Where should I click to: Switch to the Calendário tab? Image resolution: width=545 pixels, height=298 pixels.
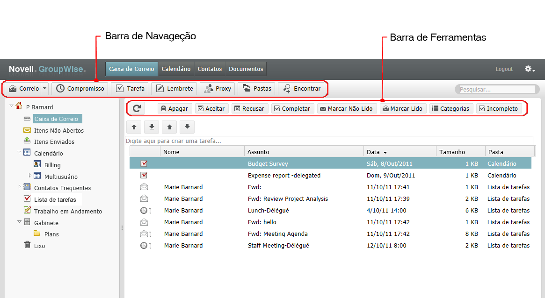[176, 69]
